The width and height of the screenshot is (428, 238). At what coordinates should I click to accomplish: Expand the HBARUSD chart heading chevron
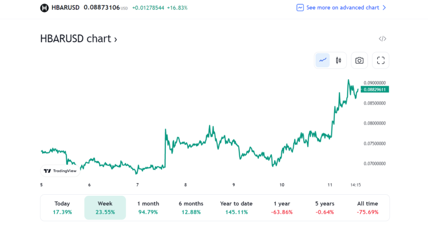[115, 39]
